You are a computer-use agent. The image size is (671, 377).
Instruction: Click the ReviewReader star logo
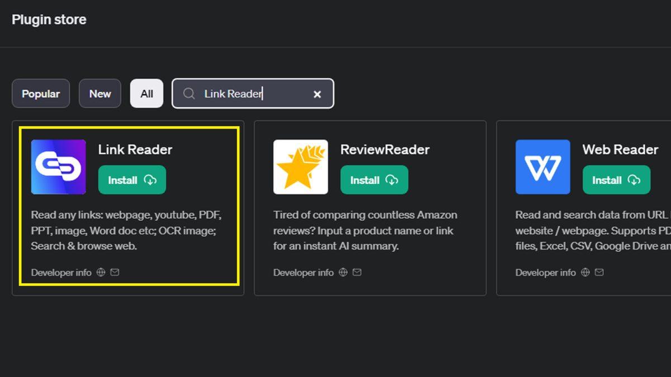[x=300, y=167]
